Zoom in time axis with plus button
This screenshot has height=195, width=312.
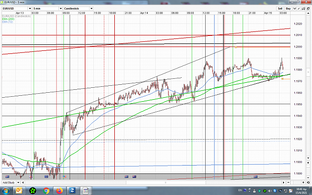coord(303,183)
